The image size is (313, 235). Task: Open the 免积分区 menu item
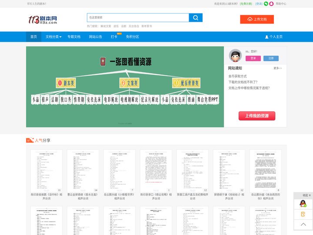(132, 37)
